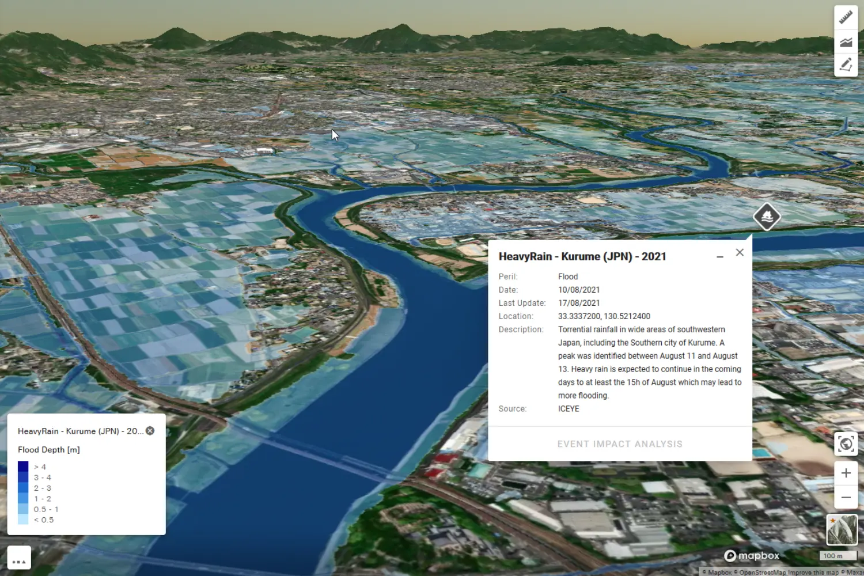Image resolution: width=864 pixels, height=576 pixels.
Task: Click the flood event diamond marker
Action: coord(767,217)
